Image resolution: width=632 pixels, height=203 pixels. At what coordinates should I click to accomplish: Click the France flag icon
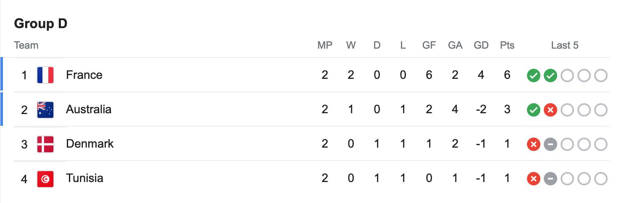coord(45,75)
